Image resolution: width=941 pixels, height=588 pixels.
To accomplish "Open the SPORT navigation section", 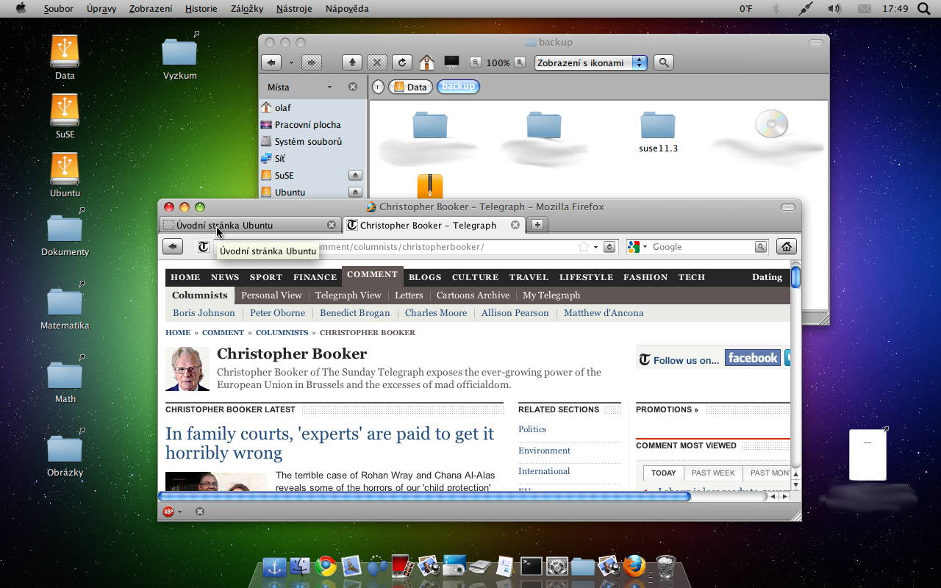I will pos(266,277).
